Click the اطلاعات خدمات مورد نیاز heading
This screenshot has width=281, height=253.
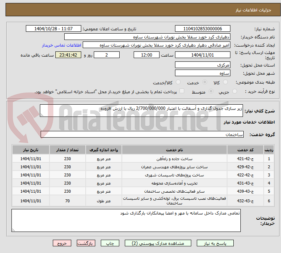point(249,122)
